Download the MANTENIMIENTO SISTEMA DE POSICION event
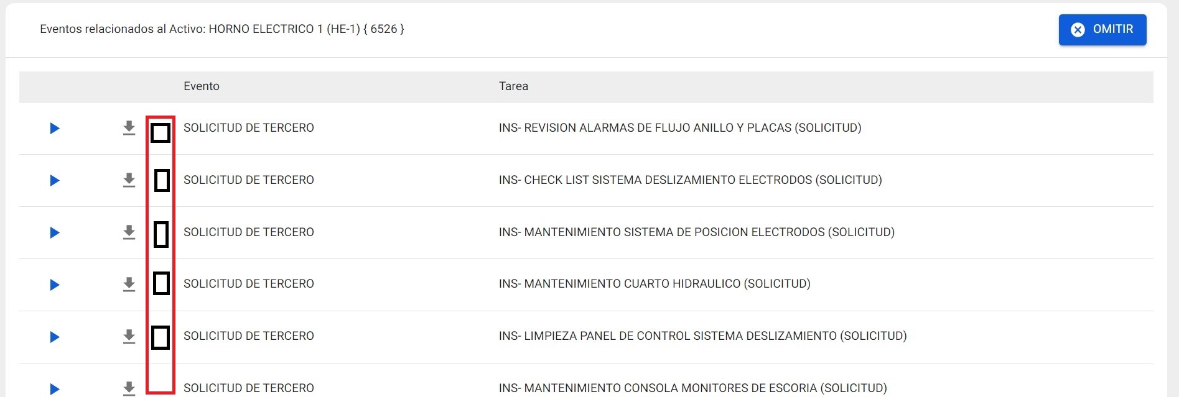 coord(129,232)
